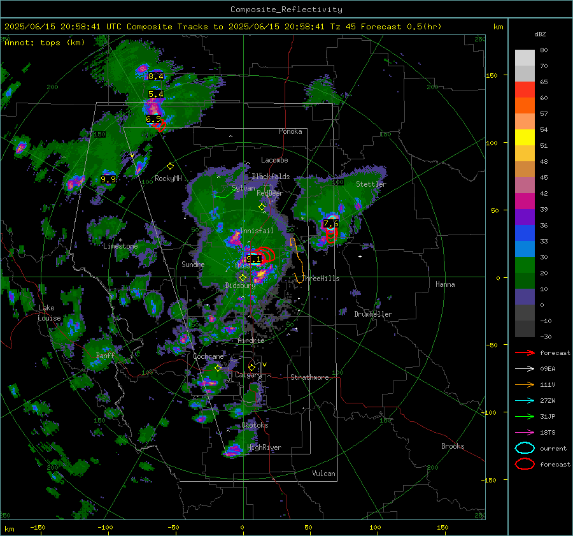The height and width of the screenshot is (536, 573).
Task: Click the yellow diamond marker near Cochrane
Action: pos(218,368)
